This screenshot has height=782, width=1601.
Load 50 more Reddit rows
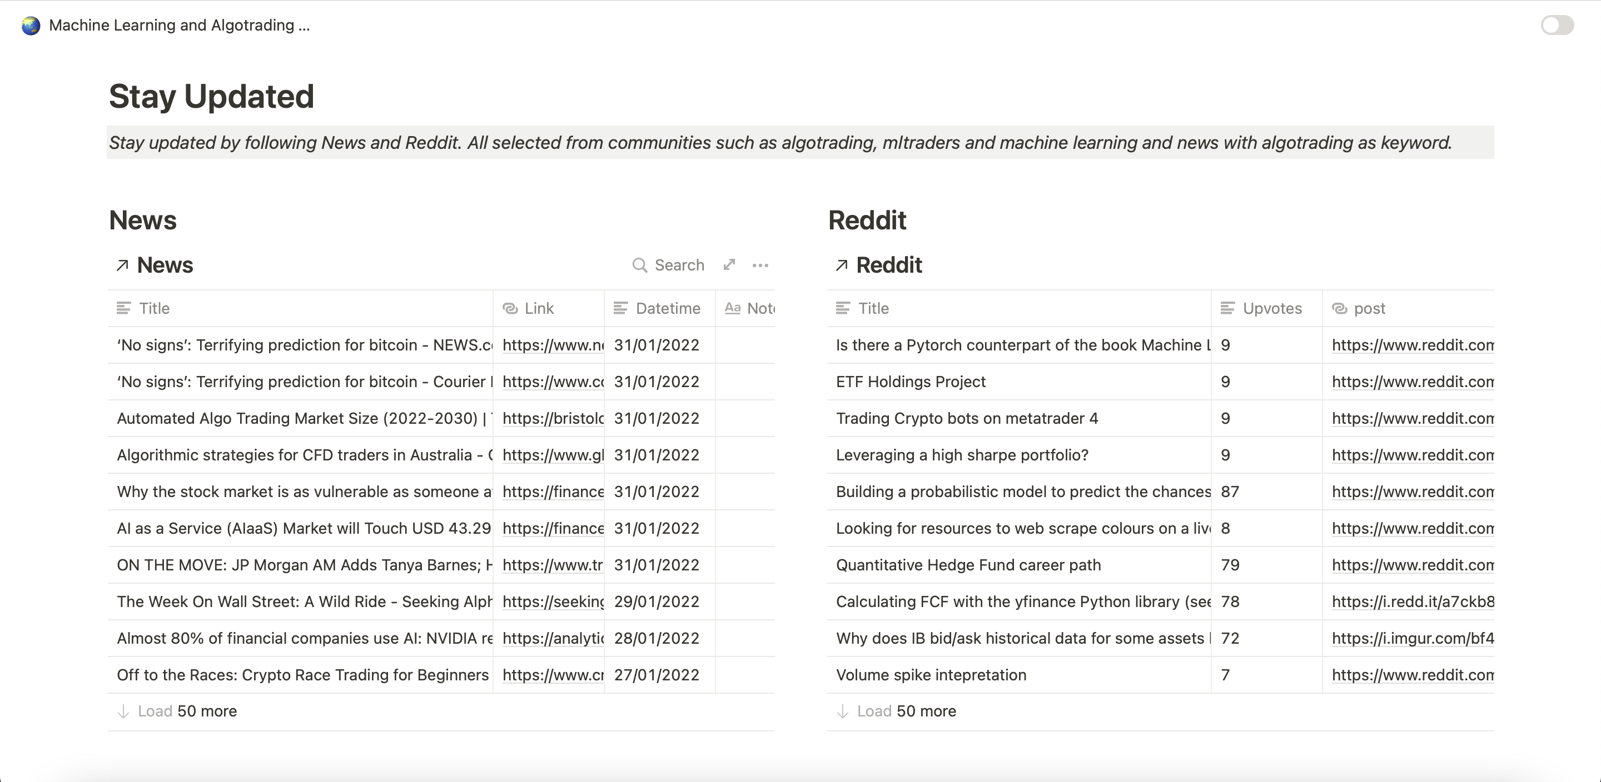click(x=906, y=711)
